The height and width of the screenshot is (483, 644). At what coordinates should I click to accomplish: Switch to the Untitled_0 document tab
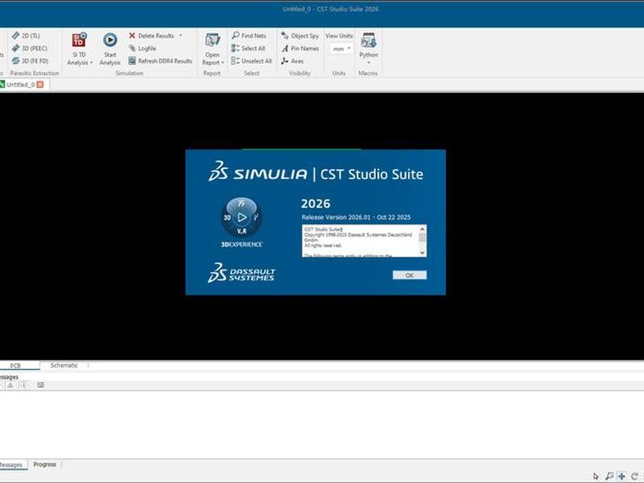[20, 85]
